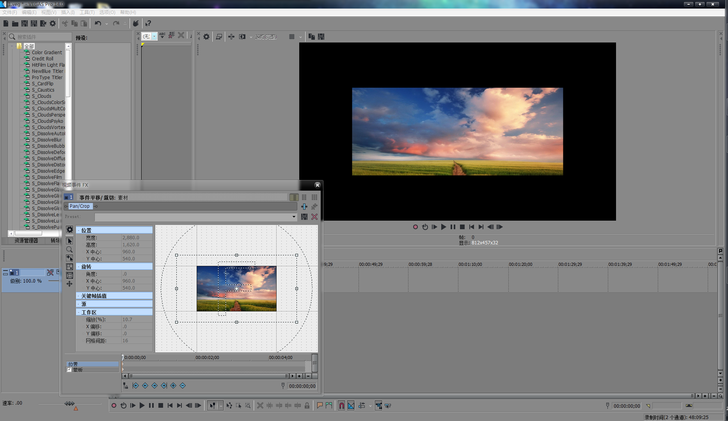The width and height of the screenshot is (728, 421).
Task: Select the Anchor Creation tool in Pan/Crop
Action: pos(69,258)
